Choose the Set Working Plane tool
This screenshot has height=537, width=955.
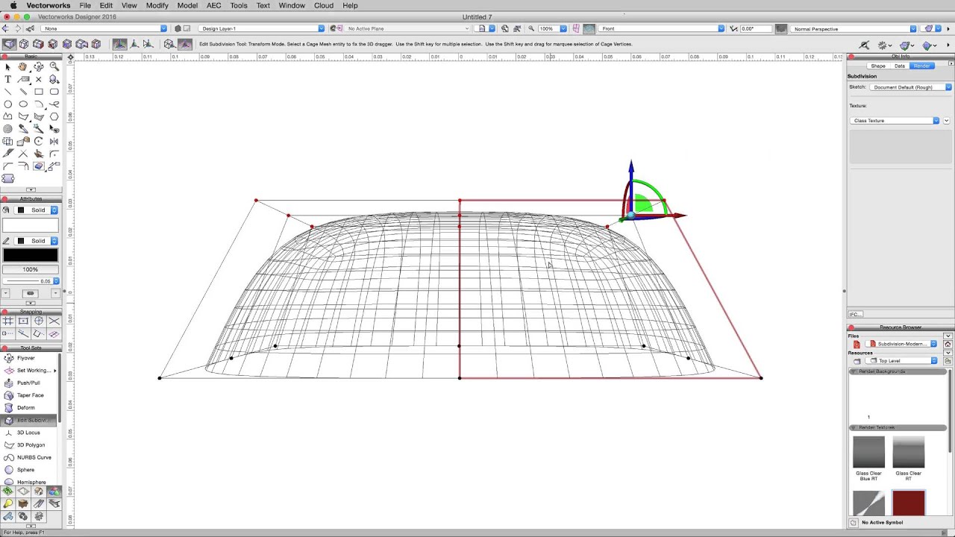point(30,371)
